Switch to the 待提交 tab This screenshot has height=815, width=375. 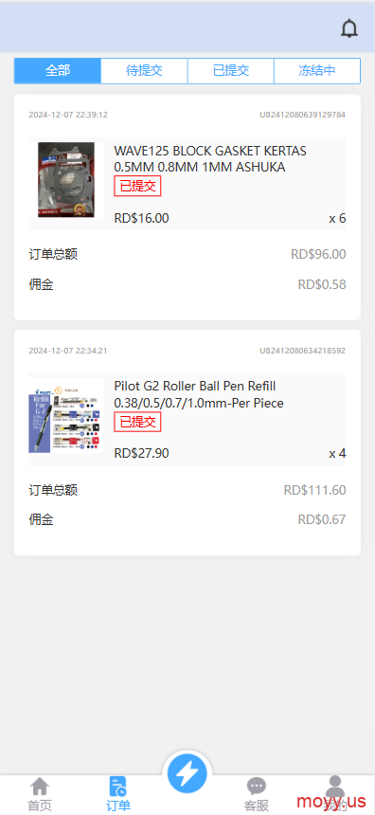(144, 71)
